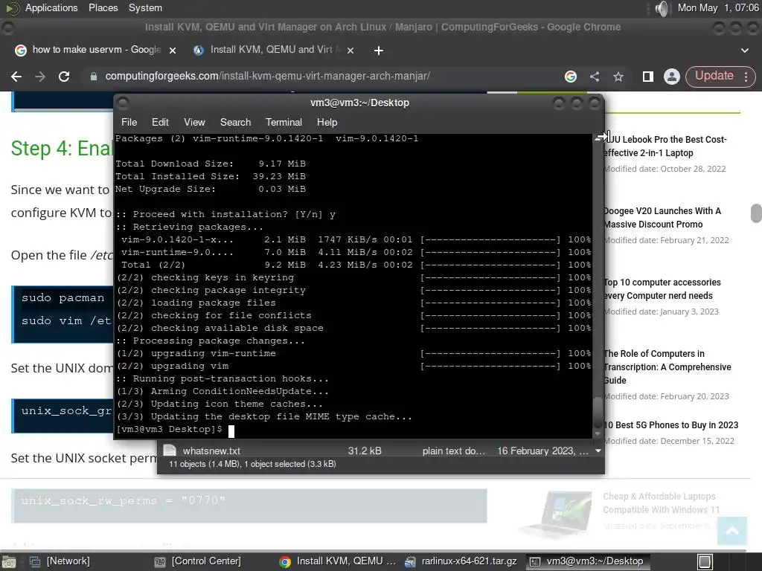Image resolution: width=762 pixels, height=571 pixels.
Task: Open the terminal Search menu
Action: [236, 123]
